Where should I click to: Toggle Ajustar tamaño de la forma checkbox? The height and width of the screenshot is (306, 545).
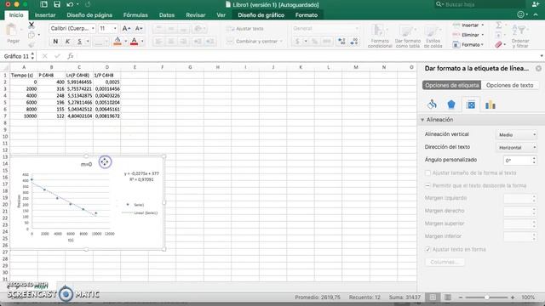tap(427, 173)
